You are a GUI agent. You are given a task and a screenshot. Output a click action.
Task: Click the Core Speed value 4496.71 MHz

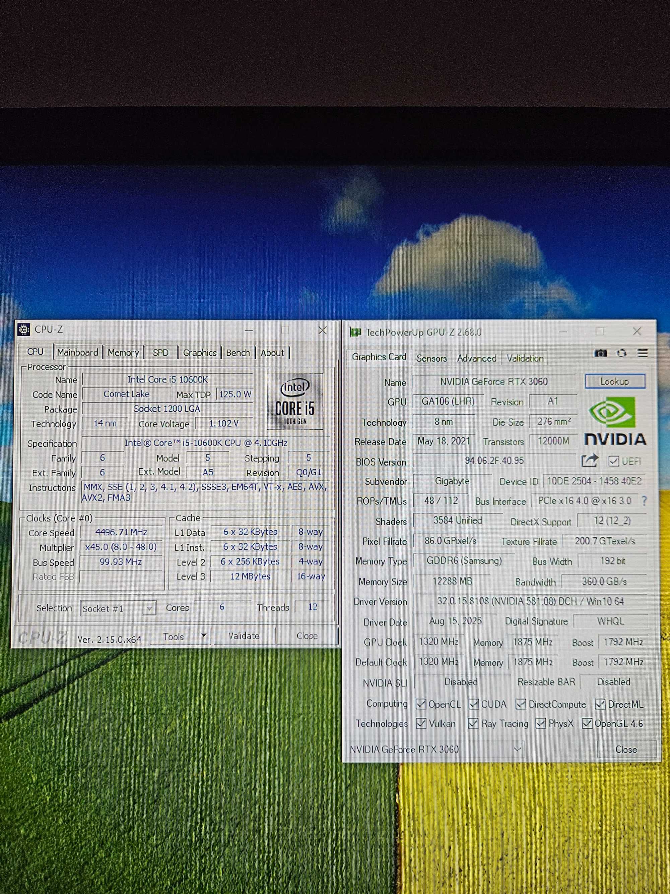pos(121,532)
